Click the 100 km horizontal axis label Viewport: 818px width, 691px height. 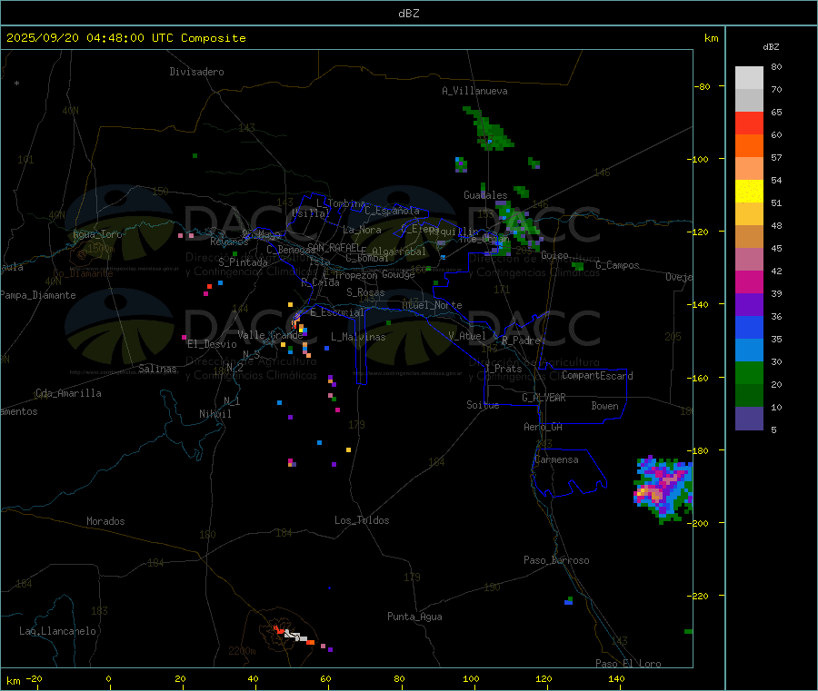click(x=471, y=678)
